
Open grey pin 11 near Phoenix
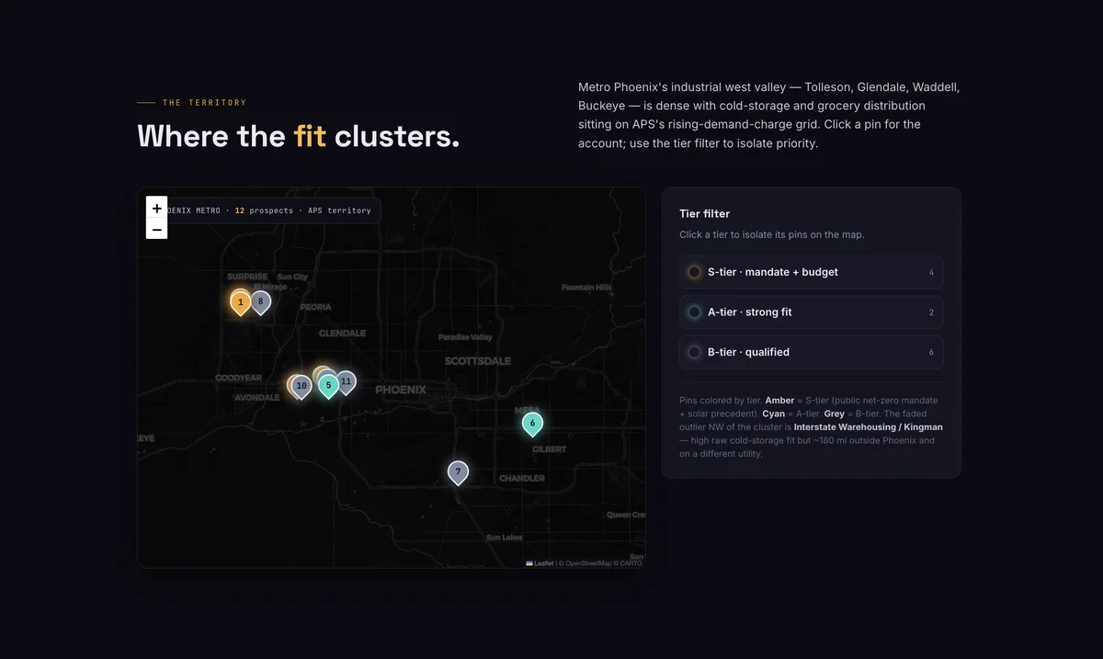[x=346, y=381]
